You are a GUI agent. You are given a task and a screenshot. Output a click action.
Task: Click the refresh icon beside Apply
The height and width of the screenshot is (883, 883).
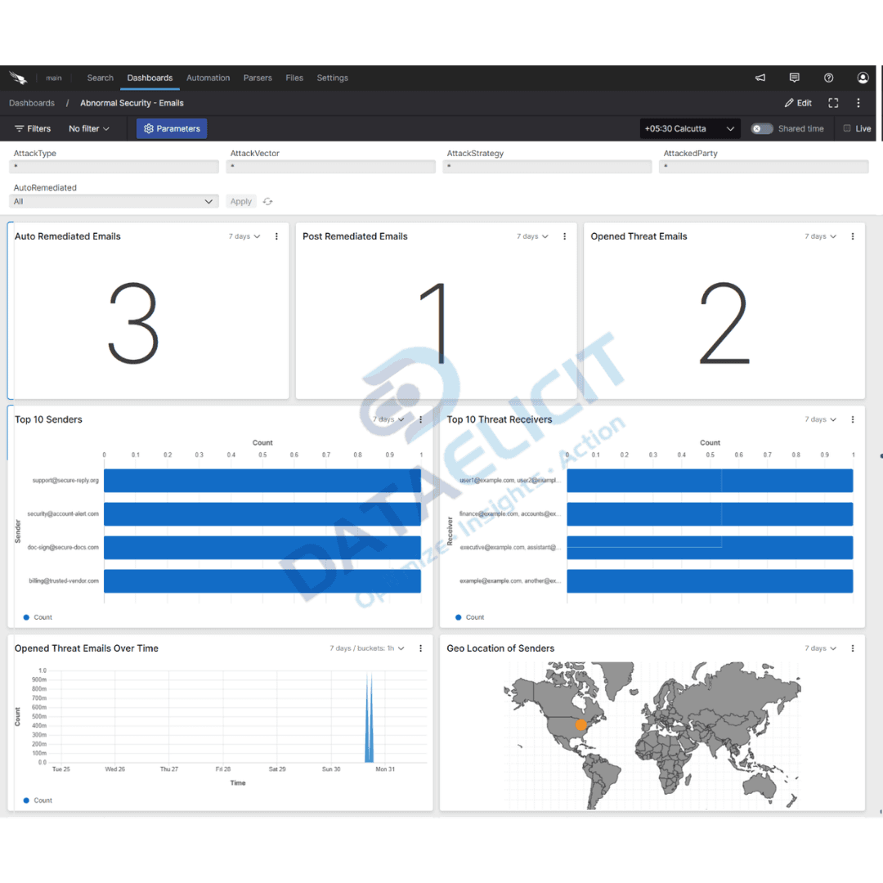(x=267, y=201)
